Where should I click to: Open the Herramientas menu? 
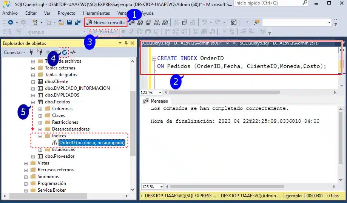click(x=96, y=13)
